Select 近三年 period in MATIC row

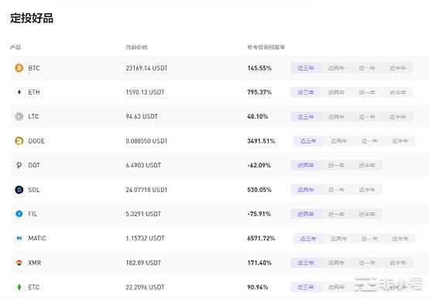coord(308,238)
